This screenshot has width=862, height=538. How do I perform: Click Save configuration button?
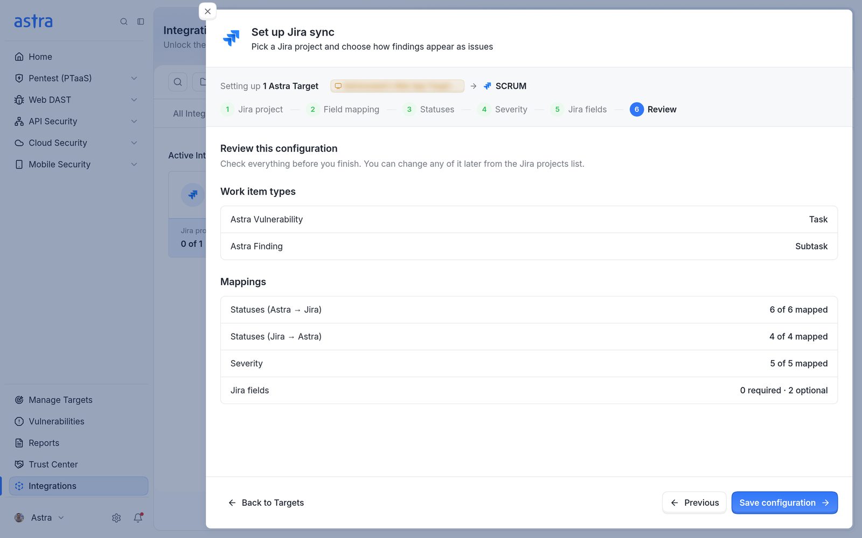pos(784,502)
